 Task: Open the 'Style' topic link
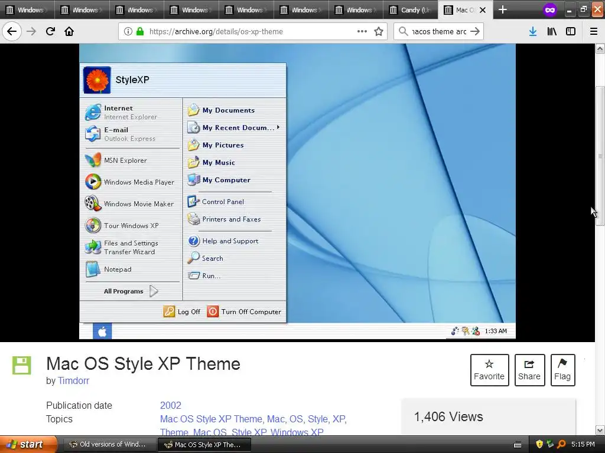point(318,419)
